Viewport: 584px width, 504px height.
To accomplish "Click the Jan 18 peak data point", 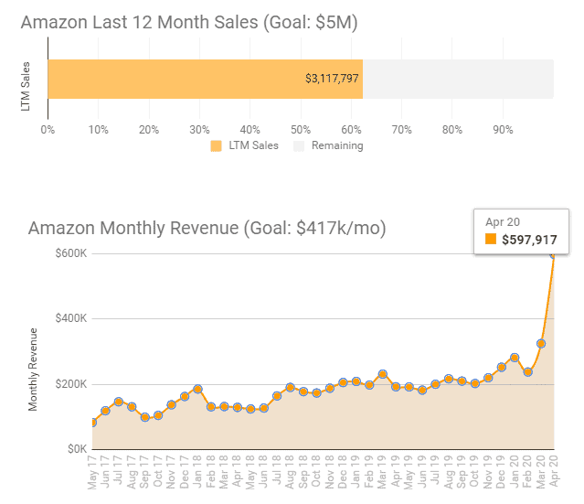I will (x=197, y=389).
